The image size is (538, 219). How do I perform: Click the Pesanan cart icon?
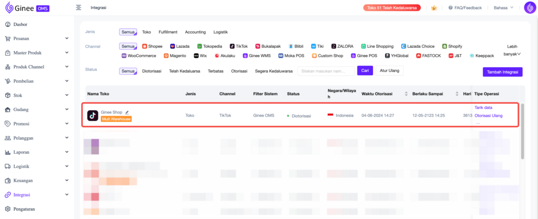tap(8, 38)
